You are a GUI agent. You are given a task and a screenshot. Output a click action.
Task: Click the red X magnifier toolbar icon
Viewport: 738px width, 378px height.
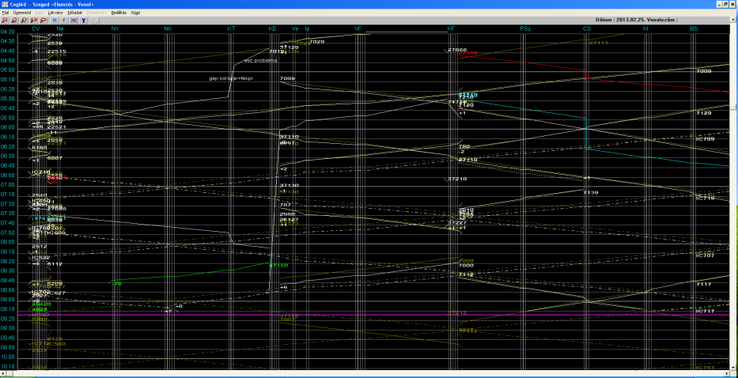pyautogui.click(x=4, y=21)
